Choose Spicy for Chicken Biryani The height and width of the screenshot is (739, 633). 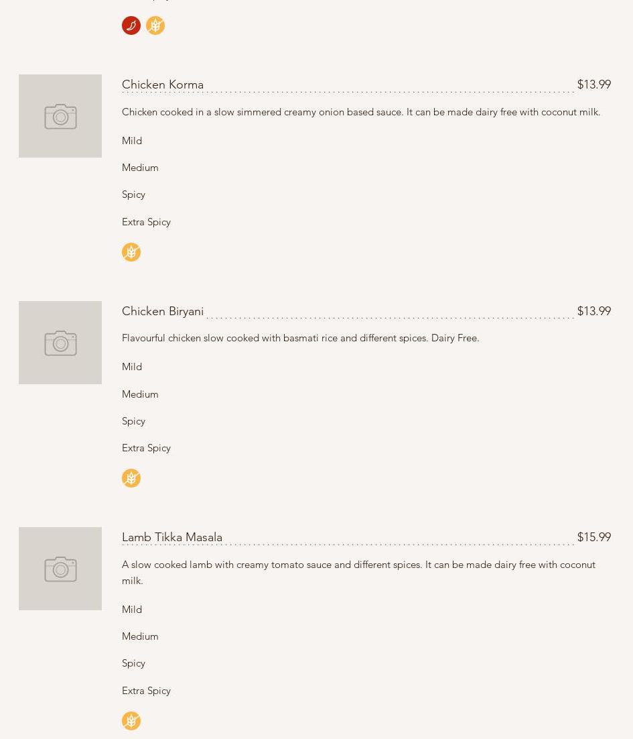tap(133, 421)
